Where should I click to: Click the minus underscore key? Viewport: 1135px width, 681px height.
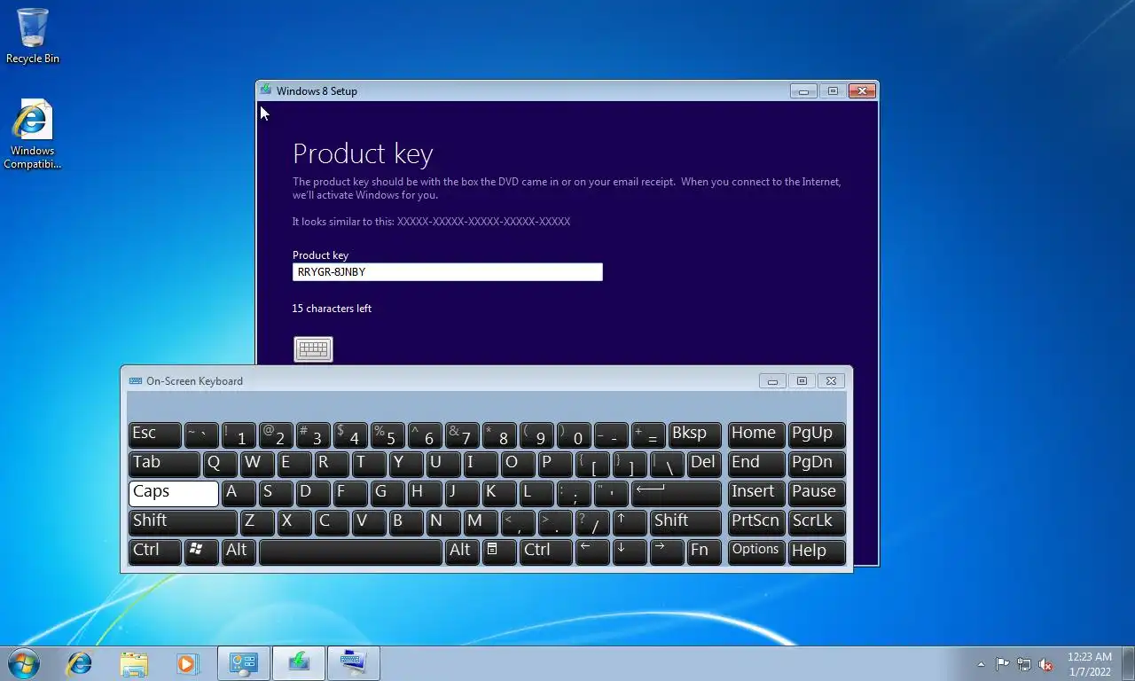point(611,434)
